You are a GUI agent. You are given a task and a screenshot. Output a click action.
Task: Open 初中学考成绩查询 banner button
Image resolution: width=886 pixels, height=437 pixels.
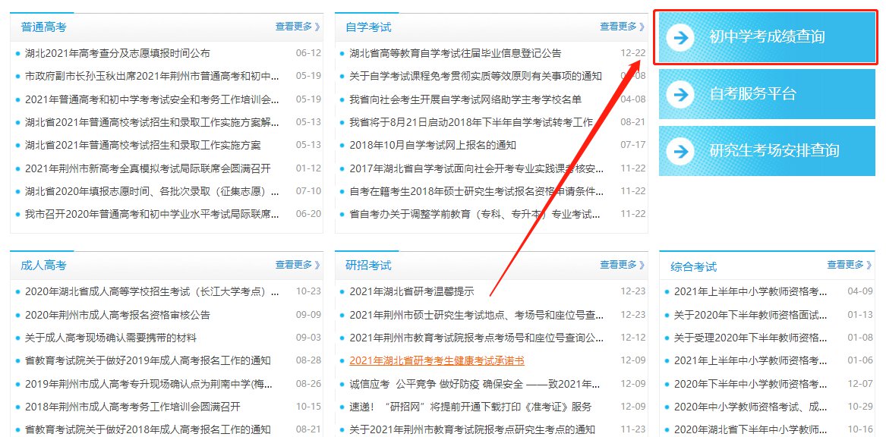[767, 37]
